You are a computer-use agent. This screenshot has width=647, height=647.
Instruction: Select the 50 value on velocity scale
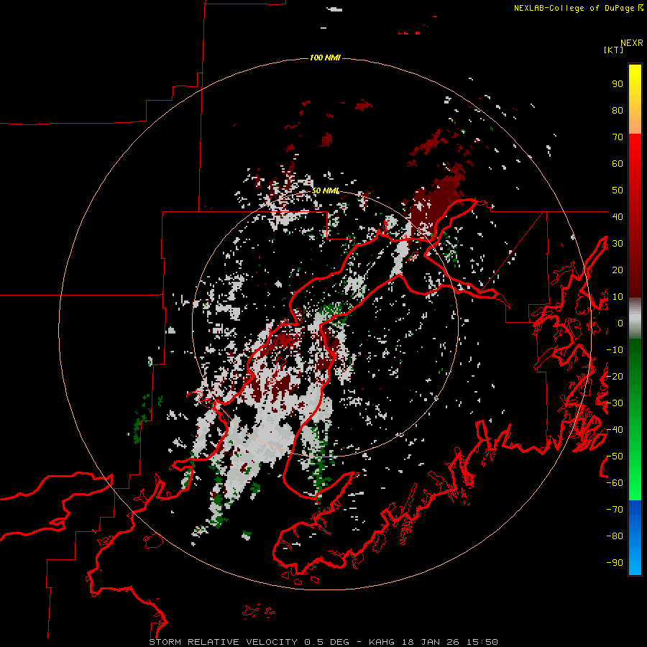point(618,191)
